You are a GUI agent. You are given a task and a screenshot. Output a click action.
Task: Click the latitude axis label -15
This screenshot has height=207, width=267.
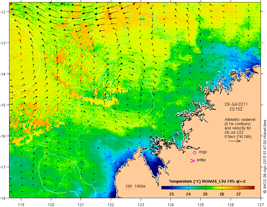tap(3, 105)
